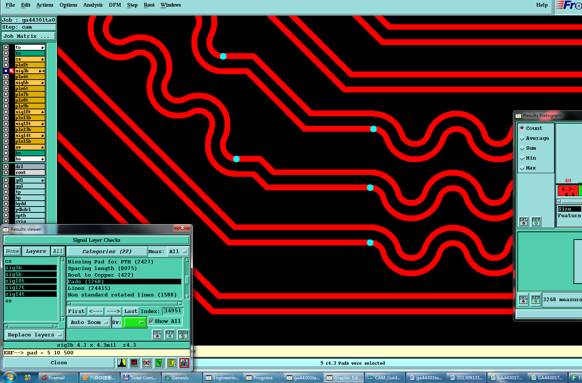Viewport: 582px width, 383px height.
Task: Toggle checkbox for layer 'pln2t'
Action: point(6,65)
